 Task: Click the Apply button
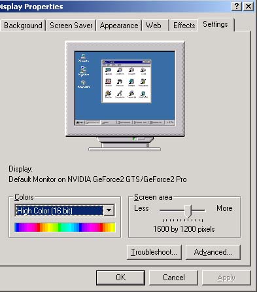click(226, 278)
